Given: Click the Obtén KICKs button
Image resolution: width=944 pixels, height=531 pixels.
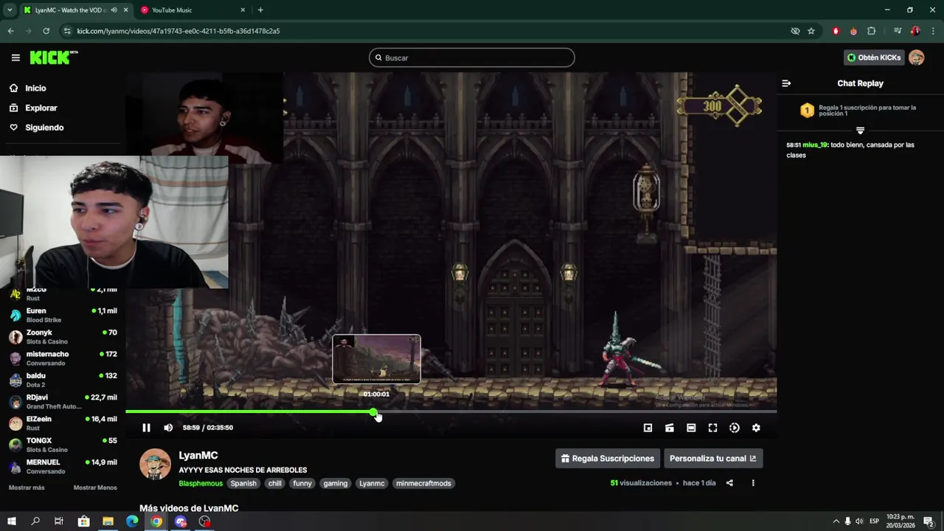Looking at the screenshot, I should pos(874,58).
